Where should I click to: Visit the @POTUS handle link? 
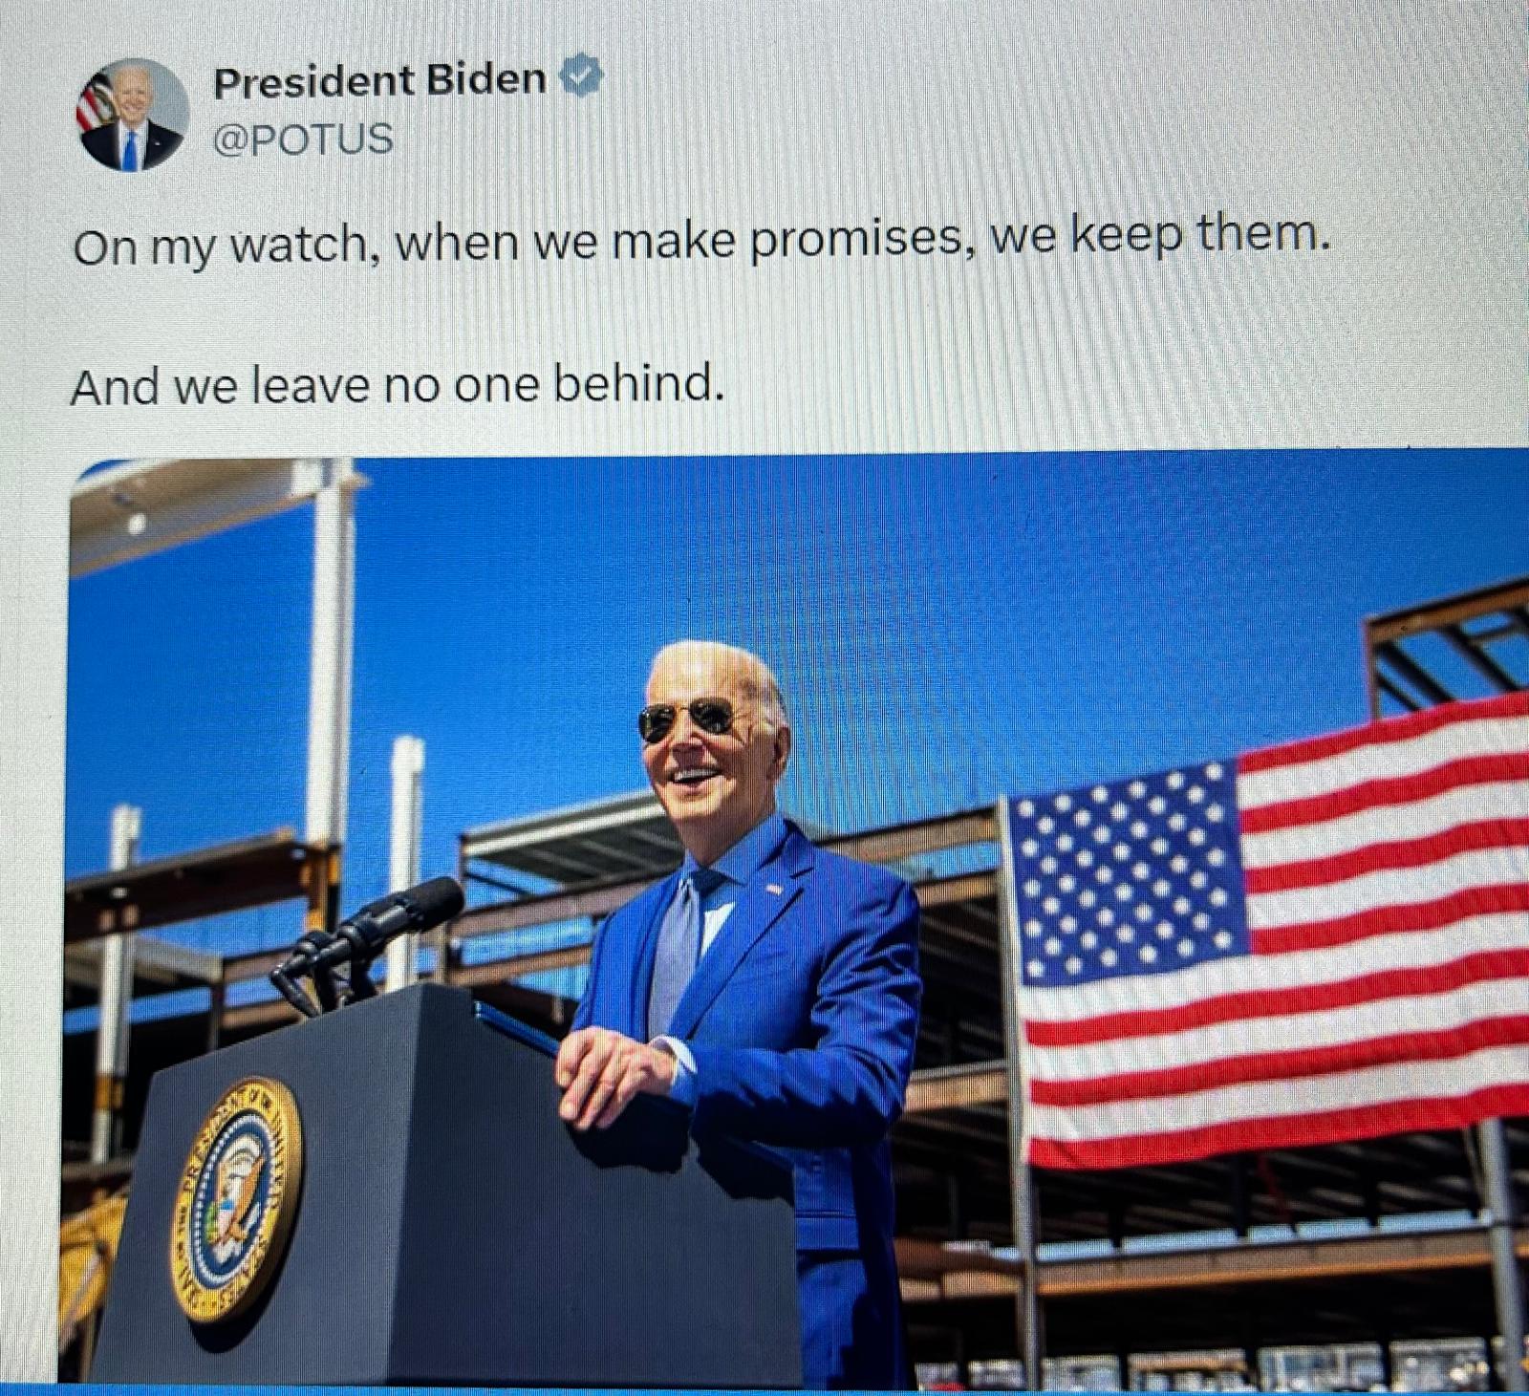click(303, 140)
